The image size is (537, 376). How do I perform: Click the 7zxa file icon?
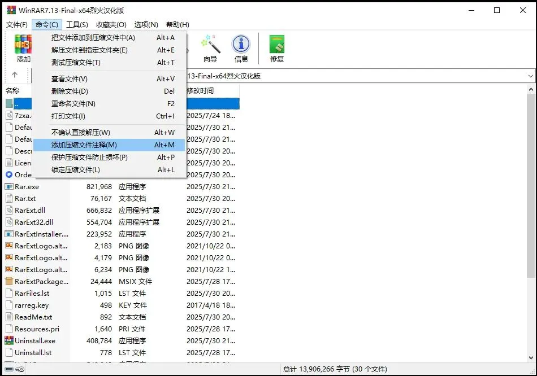tap(9, 115)
